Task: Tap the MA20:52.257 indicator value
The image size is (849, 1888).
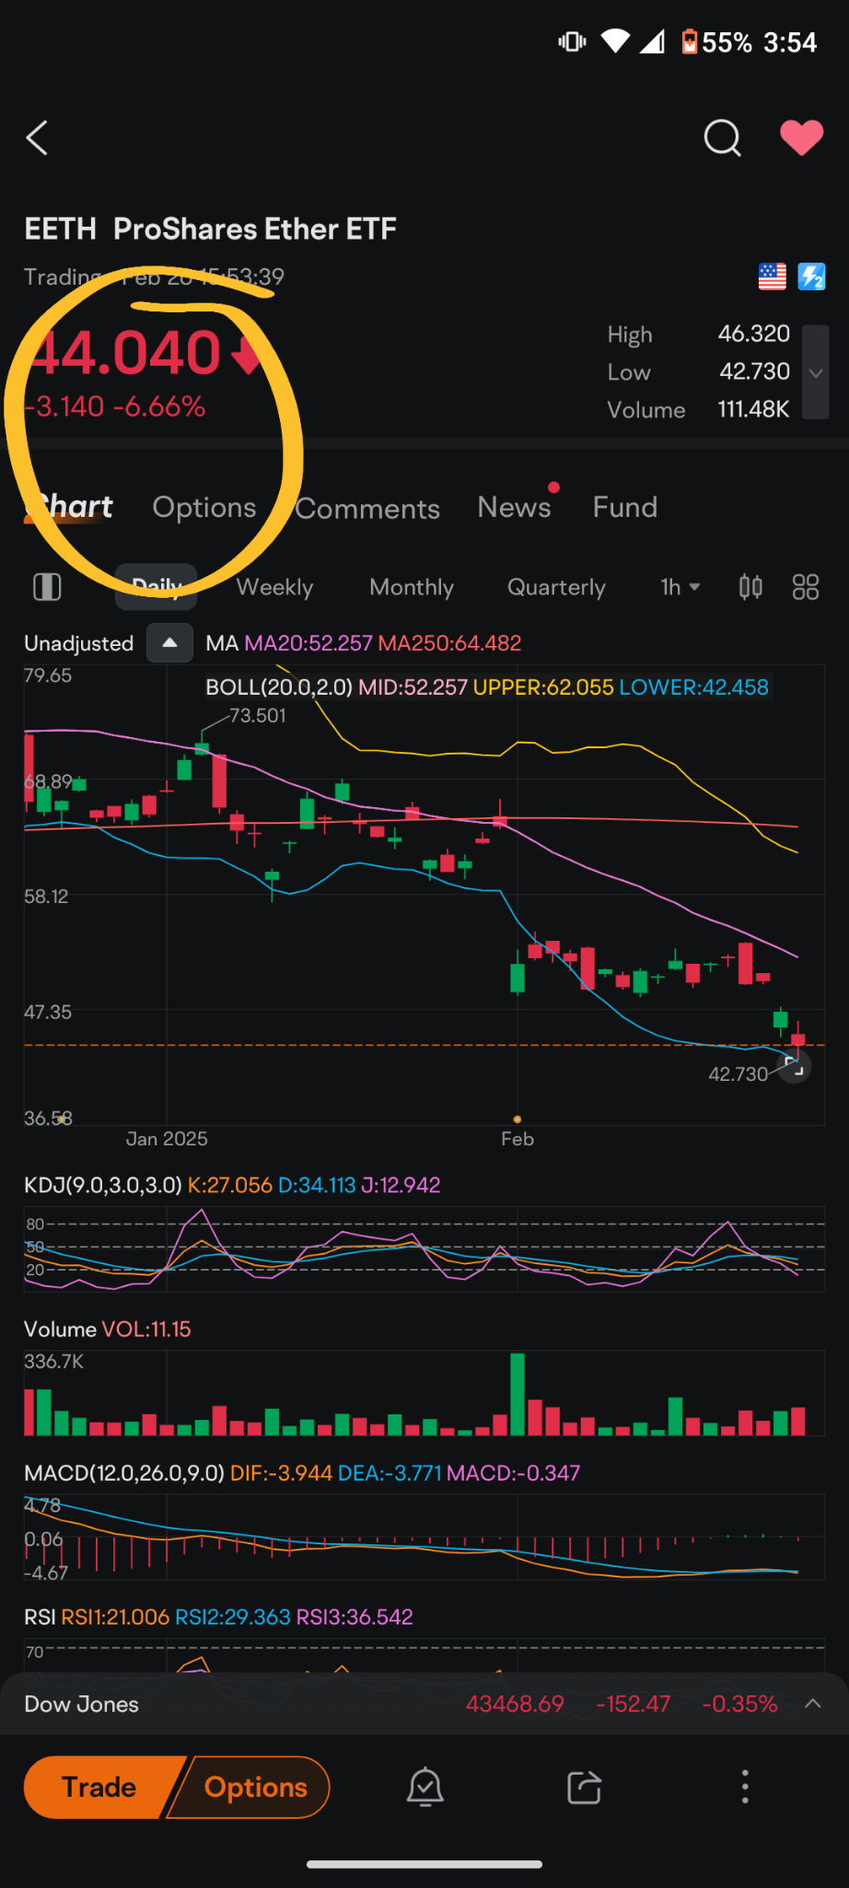Action: pos(308,643)
